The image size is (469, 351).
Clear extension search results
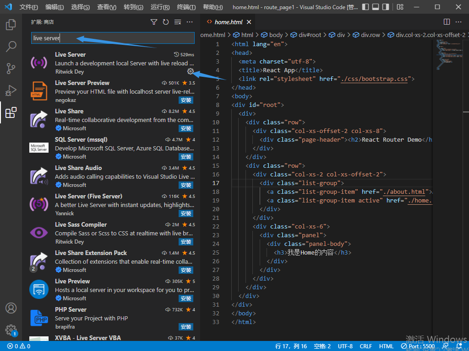(178, 22)
